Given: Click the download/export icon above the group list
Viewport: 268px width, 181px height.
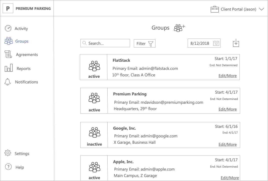Looking at the screenshot, I should pyautogui.click(x=236, y=43).
